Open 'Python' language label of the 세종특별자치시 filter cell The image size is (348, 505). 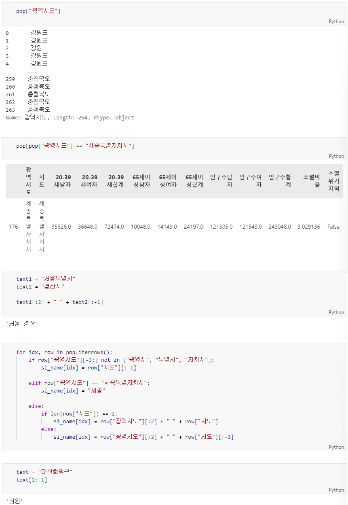point(336,156)
